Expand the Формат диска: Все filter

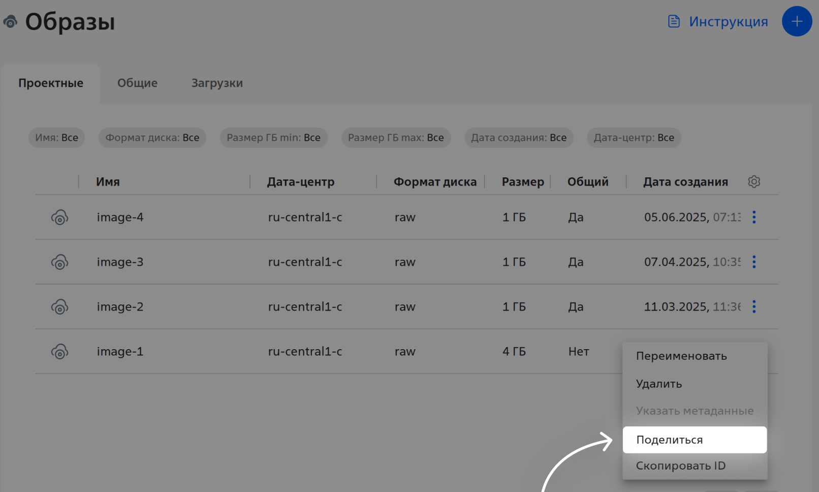click(x=152, y=138)
